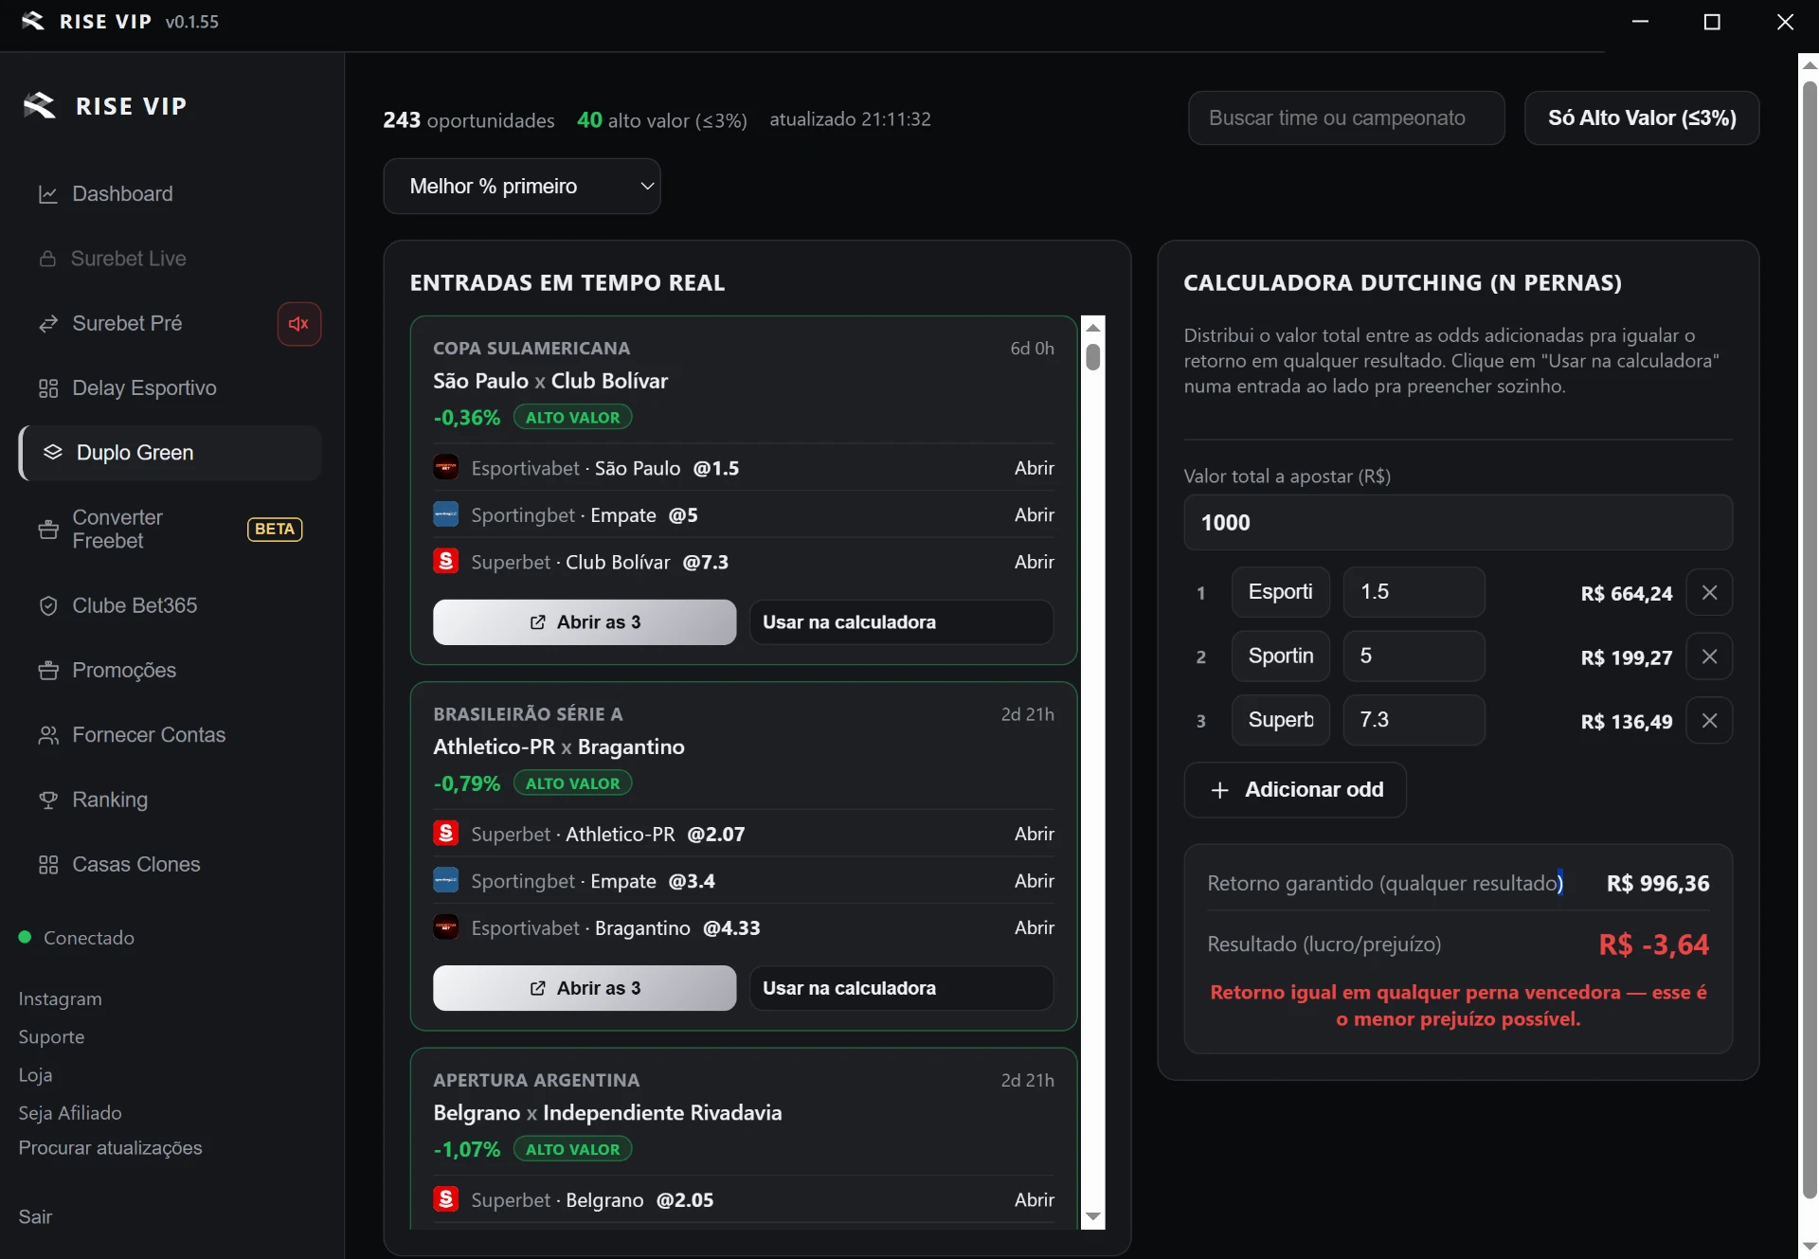1819x1259 pixels.
Task: Click the Valor total a apostar input
Action: (x=1458, y=523)
